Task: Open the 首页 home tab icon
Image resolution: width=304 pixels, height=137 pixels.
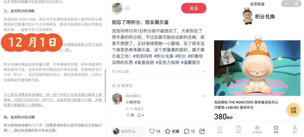Action: tap(220, 129)
